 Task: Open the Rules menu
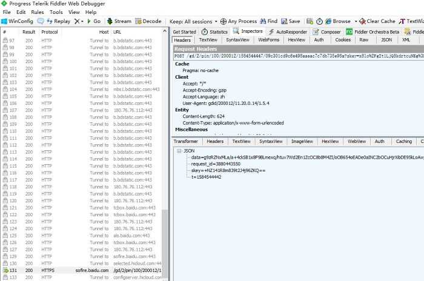pyautogui.click(x=38, y=12)
